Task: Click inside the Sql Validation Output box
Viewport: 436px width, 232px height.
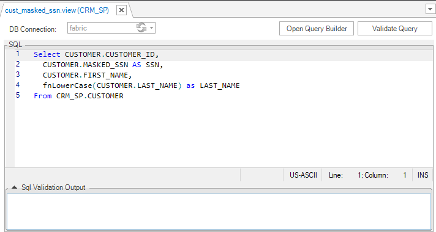Action: coord(219,211)
